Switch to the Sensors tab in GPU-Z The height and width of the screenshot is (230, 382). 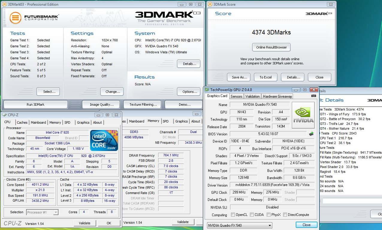click(x=236, y=96)
